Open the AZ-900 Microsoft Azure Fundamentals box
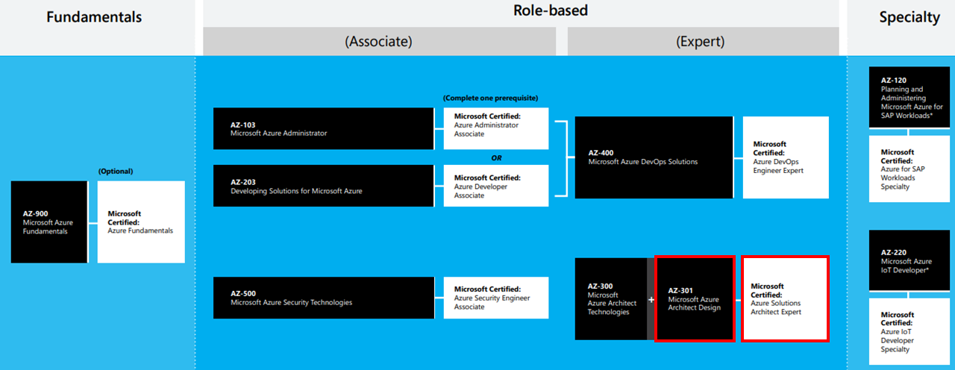The height and width of the screenshot is (370, 955). (x=49, y=222)
